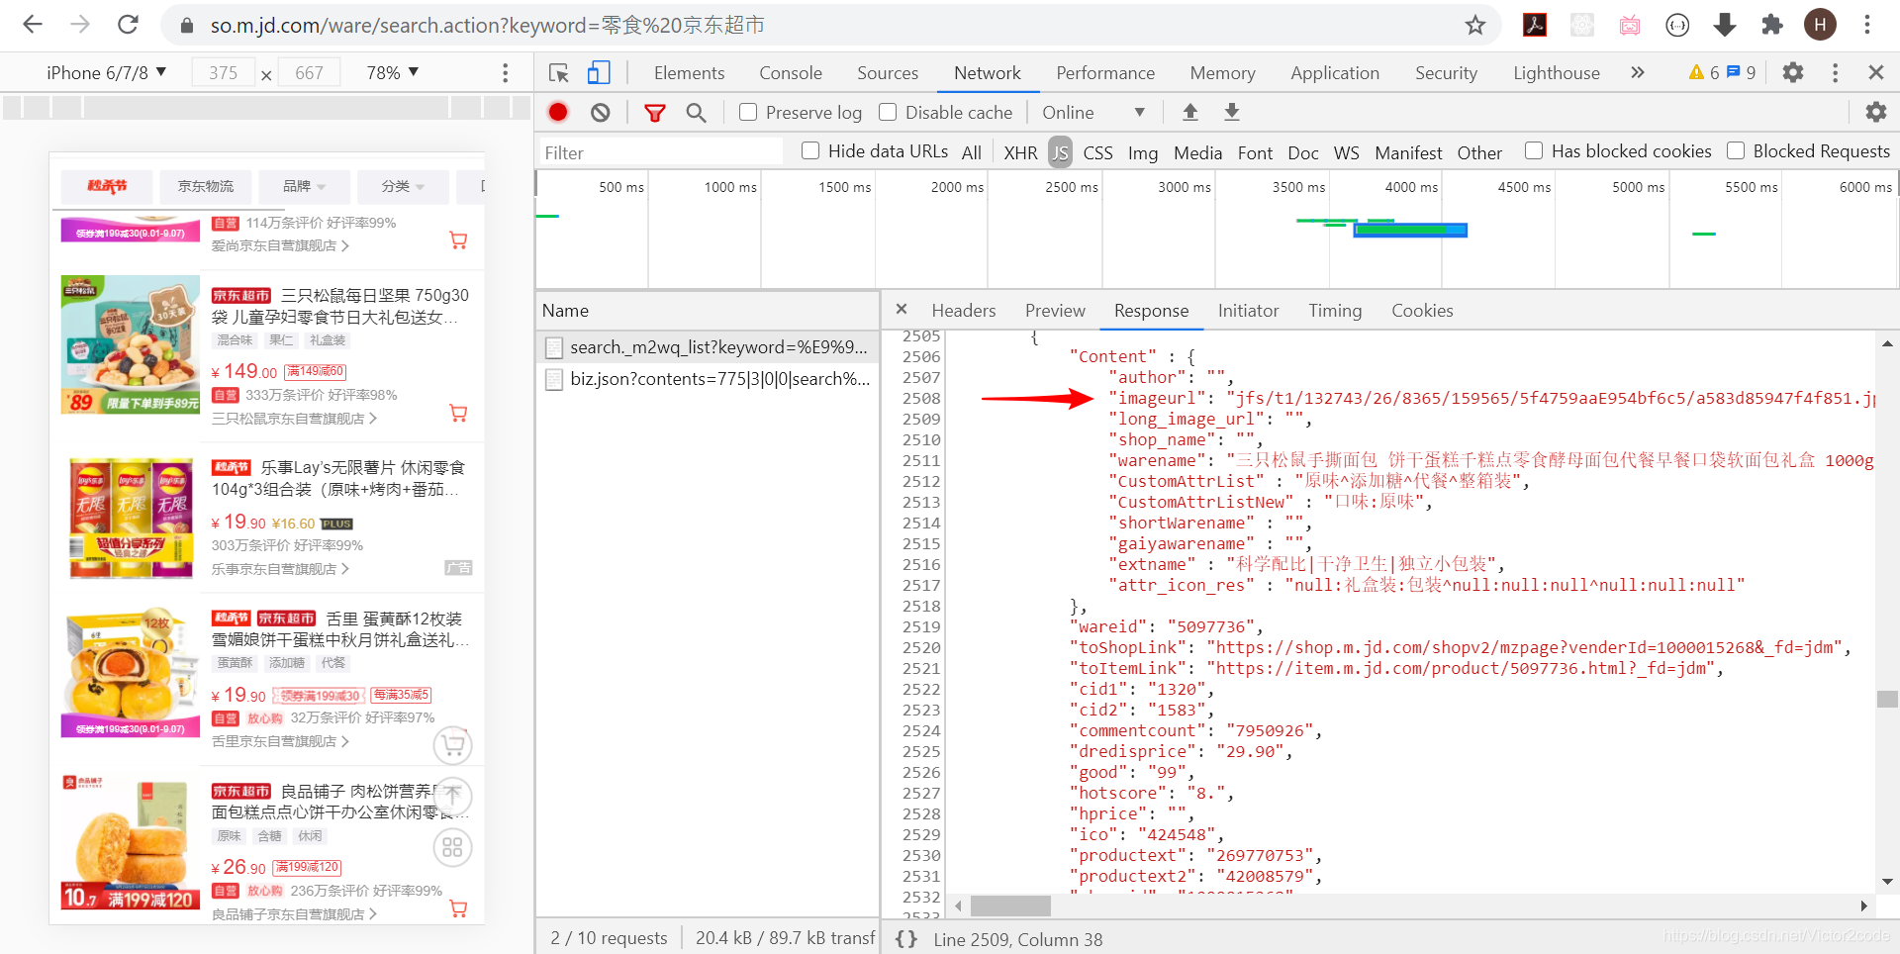Click the device width field 375
The height and width of the screenshot is (954, 1900).
pos(224,72)
